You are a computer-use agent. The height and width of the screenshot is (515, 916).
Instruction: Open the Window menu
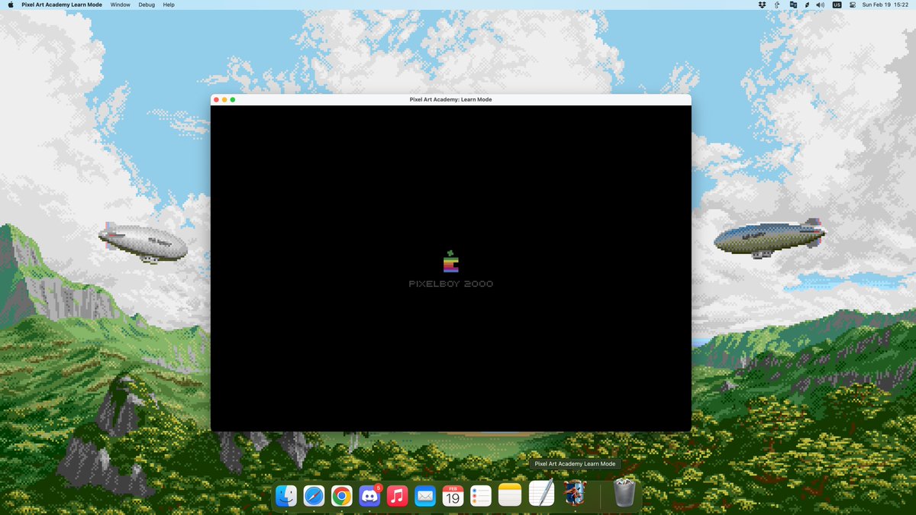(x=120, y=5)
